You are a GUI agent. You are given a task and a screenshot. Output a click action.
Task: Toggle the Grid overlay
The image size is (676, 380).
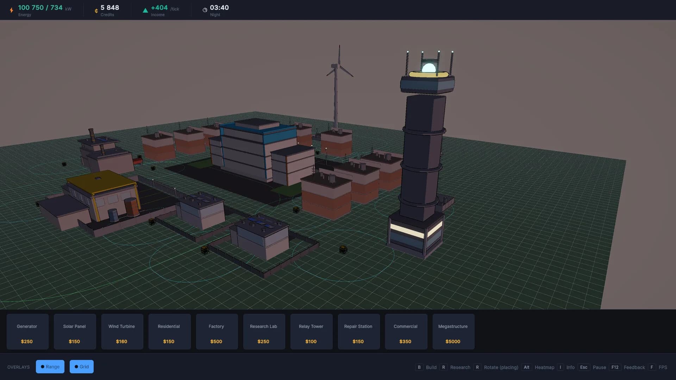coord(81,367)
